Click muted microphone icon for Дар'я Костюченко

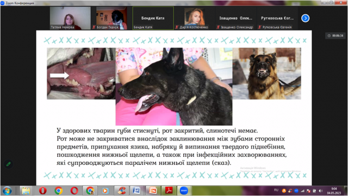tap(177, 27)
